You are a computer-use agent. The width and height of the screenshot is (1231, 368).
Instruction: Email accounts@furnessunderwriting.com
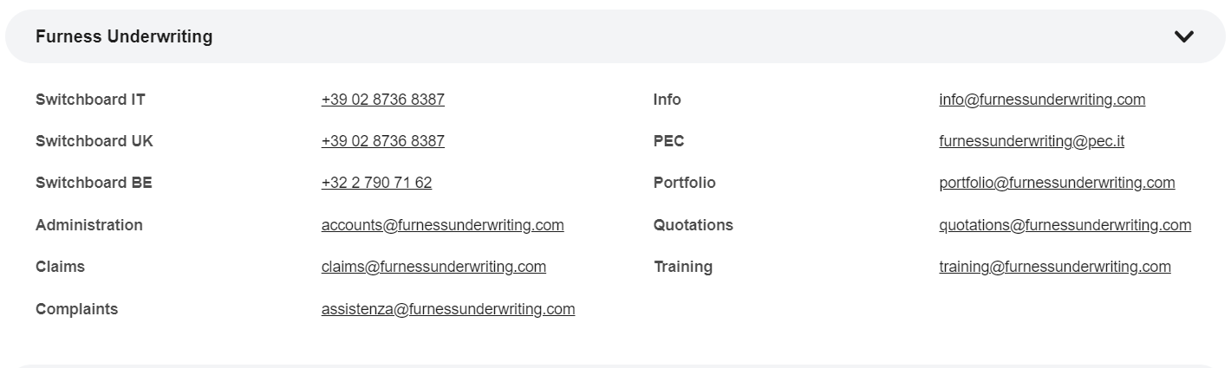point(442,225)
